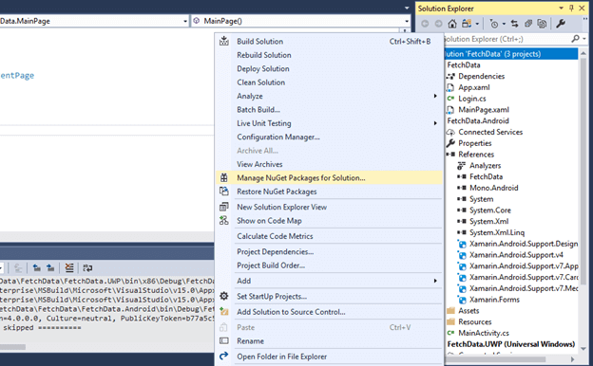Click the Restore NuGet Packages icon

tap(224, 192)
